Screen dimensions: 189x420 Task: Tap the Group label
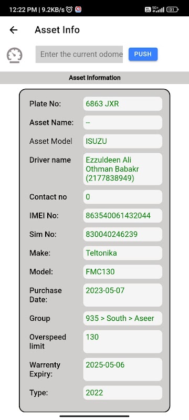click(39, 319)
